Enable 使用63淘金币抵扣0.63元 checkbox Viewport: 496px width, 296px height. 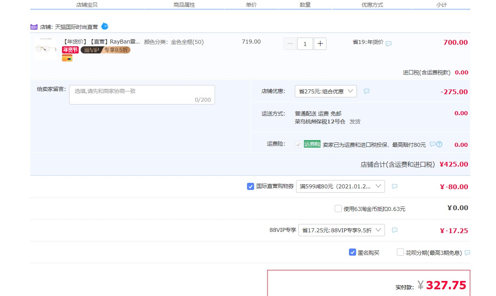[x=338, y=209]
